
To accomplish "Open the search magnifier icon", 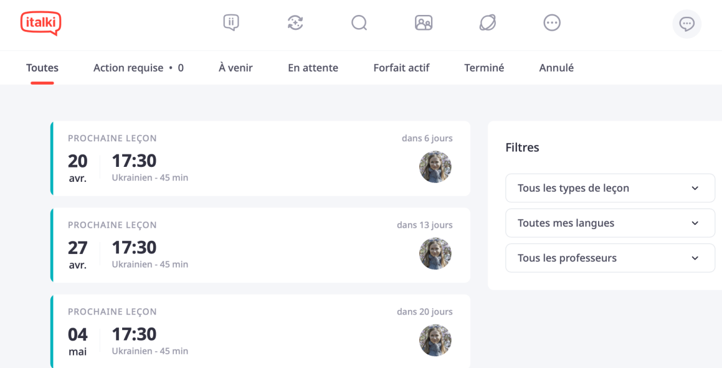I will point(359,23).
